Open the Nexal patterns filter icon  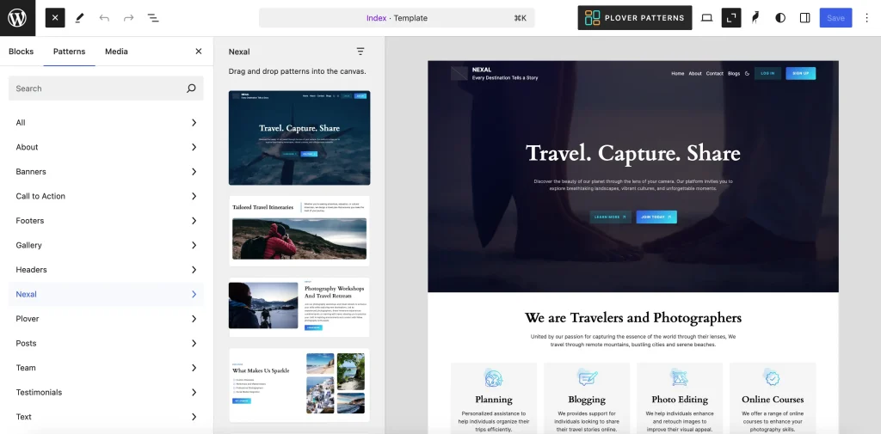coord(360,52)
